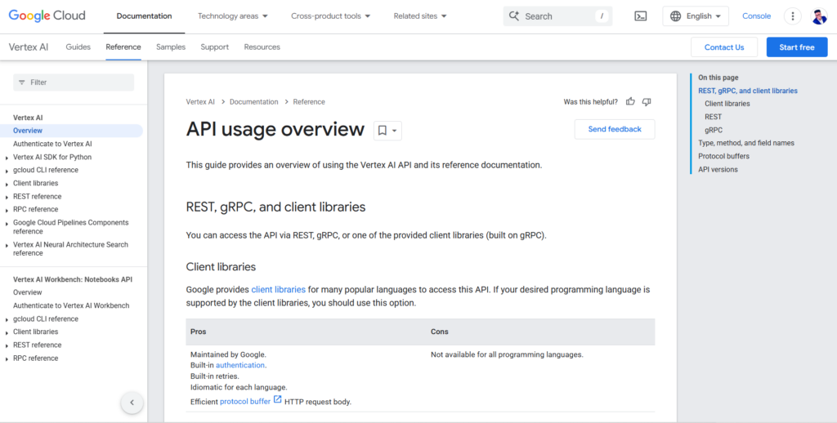837x423 pixels.
Task: Click Vertex AI breadcrumb link
Action: coord(200,102)
